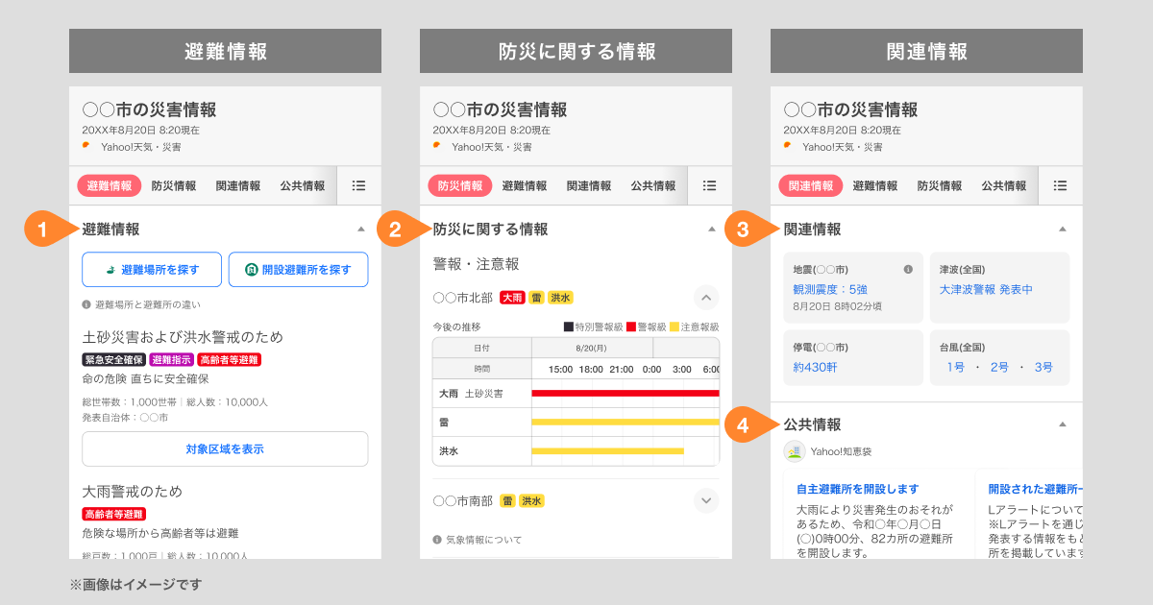
Task: Click the list view icon in the 関連情報 panel
Action: (1060, 185)
